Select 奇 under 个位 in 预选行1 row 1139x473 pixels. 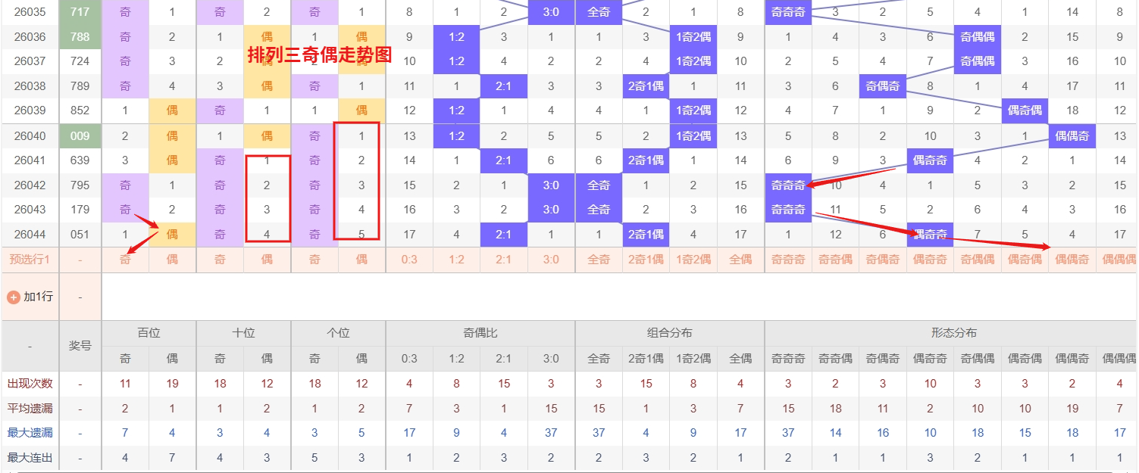314,259
